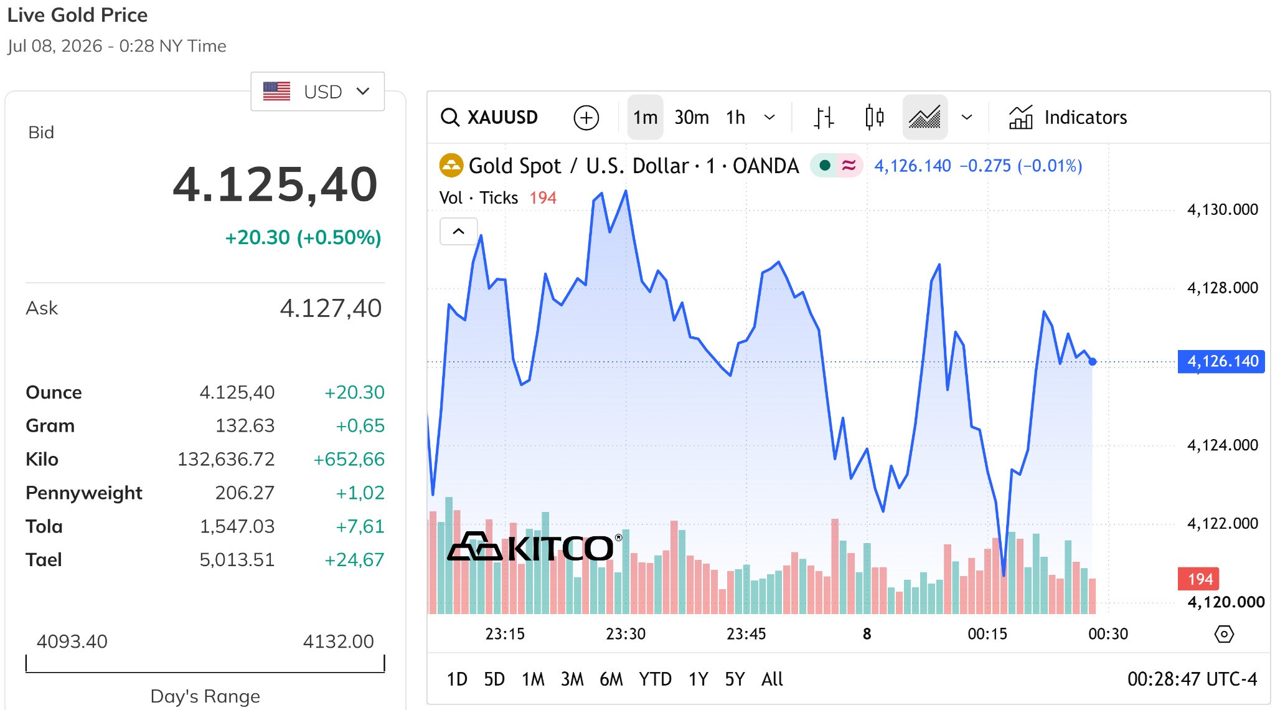Screen dimensions: 1275x710
Task: Switch to the 30m interval
Action: [x=692, y=117]
